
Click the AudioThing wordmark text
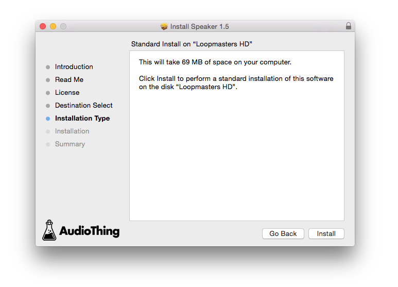[x=89, y=231]
